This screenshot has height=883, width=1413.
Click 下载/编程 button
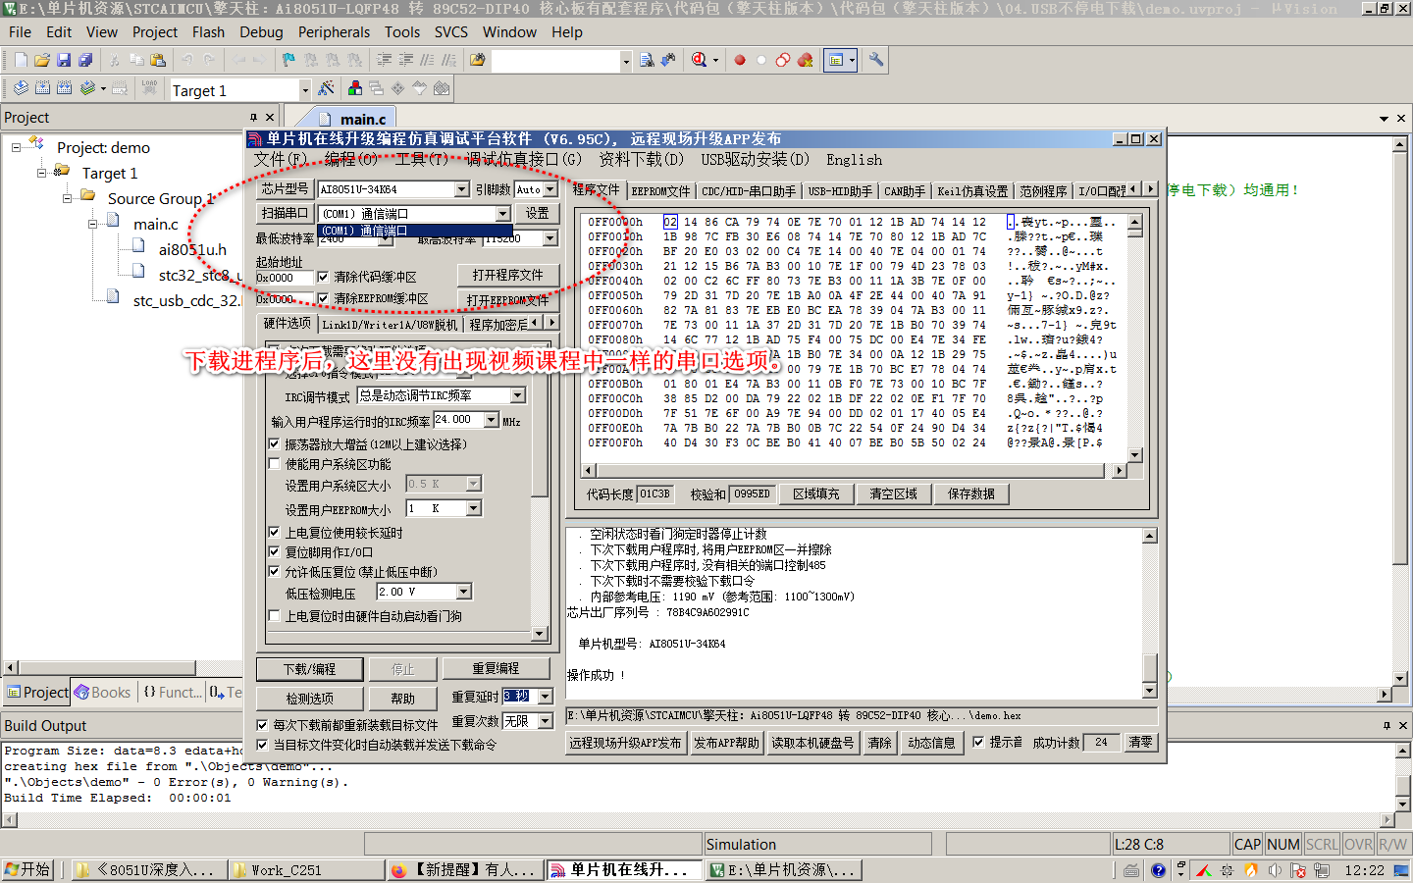(x=310, y=668)
